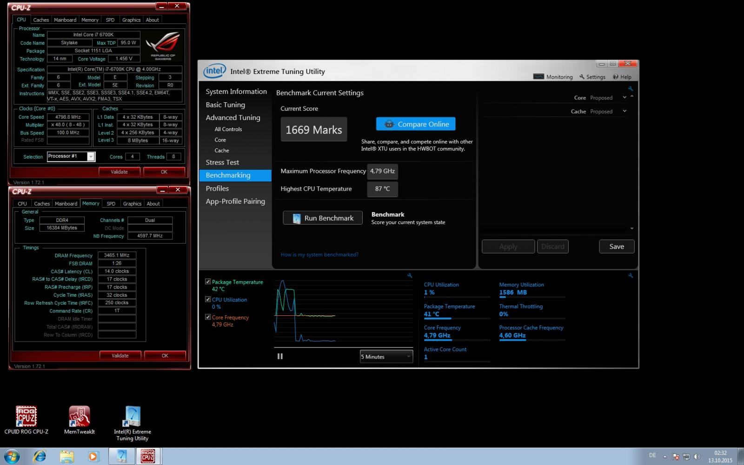The height and width of the screenshot is (465, 744).
Task: Click OK in bottom CPU-Z Memory window
Action: pos(165,355)
